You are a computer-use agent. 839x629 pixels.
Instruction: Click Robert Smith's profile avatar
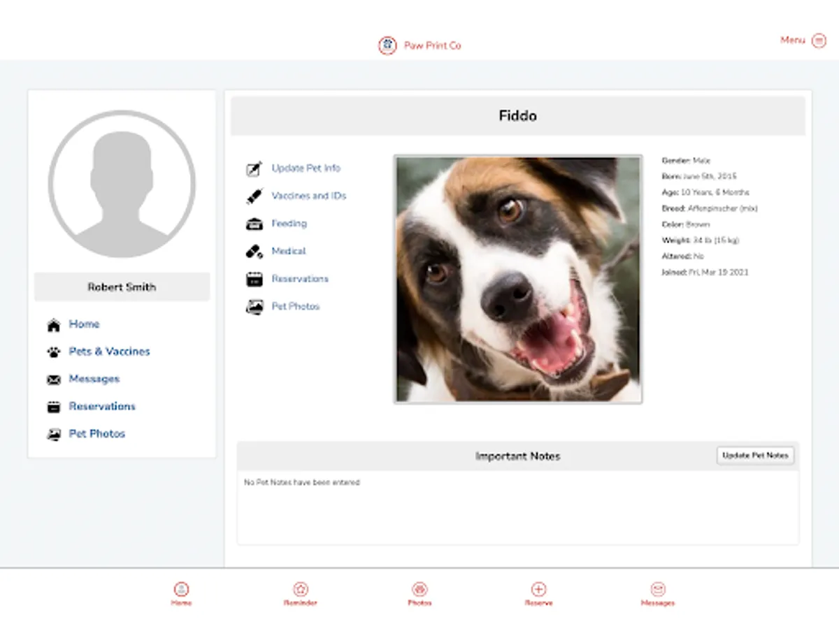(122, 183)
